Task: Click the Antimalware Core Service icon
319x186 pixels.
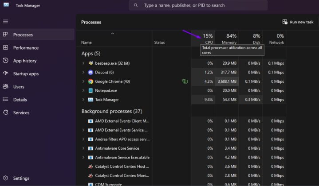Action: point(91,148)
